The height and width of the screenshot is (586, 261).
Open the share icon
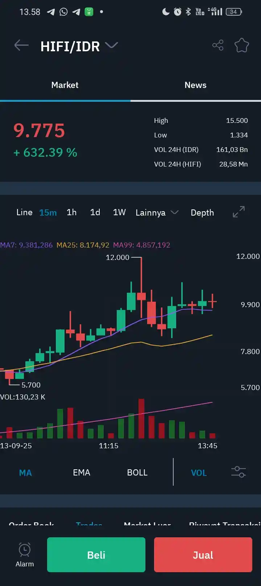click(218, 45)
